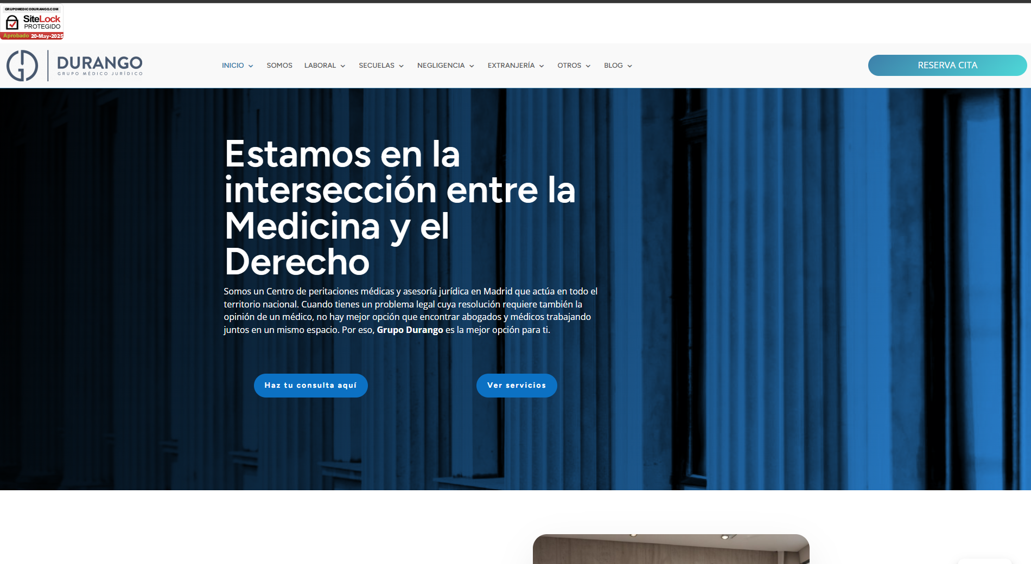Click the circular Durango logo emblem
The width and height of the screenshot is (1031, 564).
(22, 66)
